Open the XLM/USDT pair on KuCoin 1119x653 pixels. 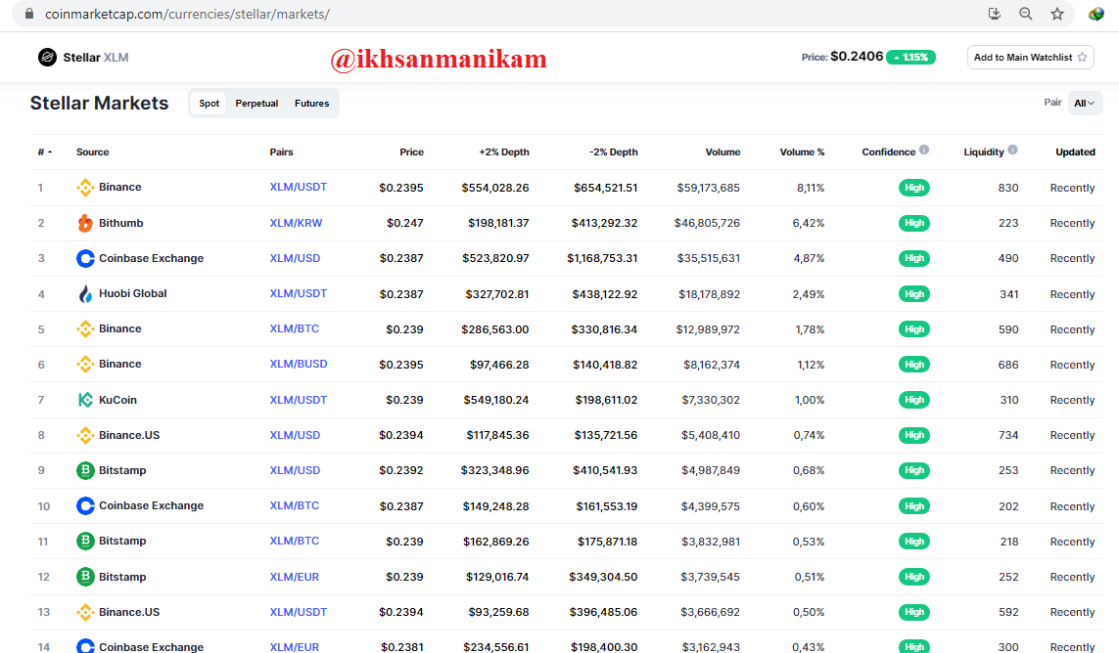coord(299,400)
